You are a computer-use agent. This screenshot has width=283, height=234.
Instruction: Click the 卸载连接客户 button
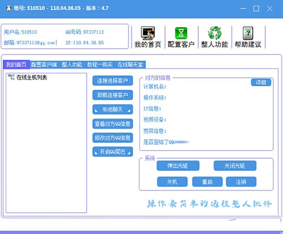[113, 95]
